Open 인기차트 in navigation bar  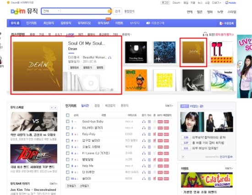click(31, 23)
